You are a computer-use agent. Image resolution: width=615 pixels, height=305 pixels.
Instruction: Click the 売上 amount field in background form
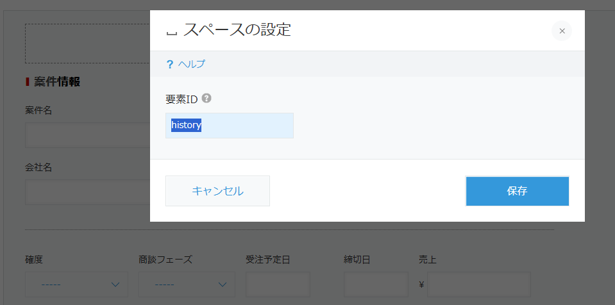pyautogui.click(x=479, y=284)
